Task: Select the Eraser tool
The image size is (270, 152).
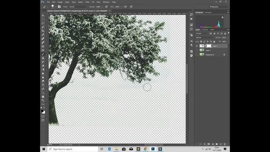Action: click(43, 66)
